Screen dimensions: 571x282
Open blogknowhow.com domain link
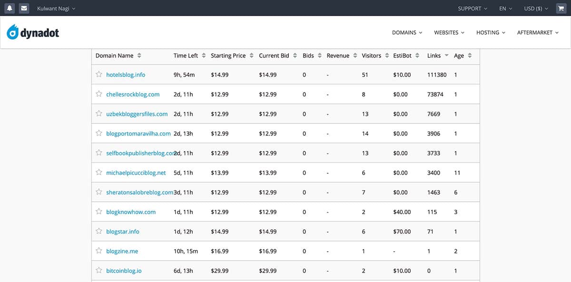pos(131,212)
